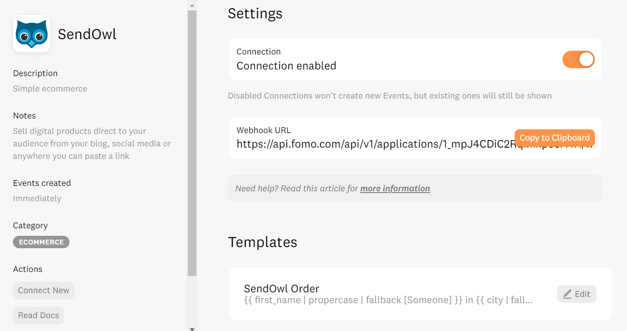Viewport: 627px width, 331px height.
Task: Click the SendOwl app title text
Action: pyautogui.click(x=87, y=34)
